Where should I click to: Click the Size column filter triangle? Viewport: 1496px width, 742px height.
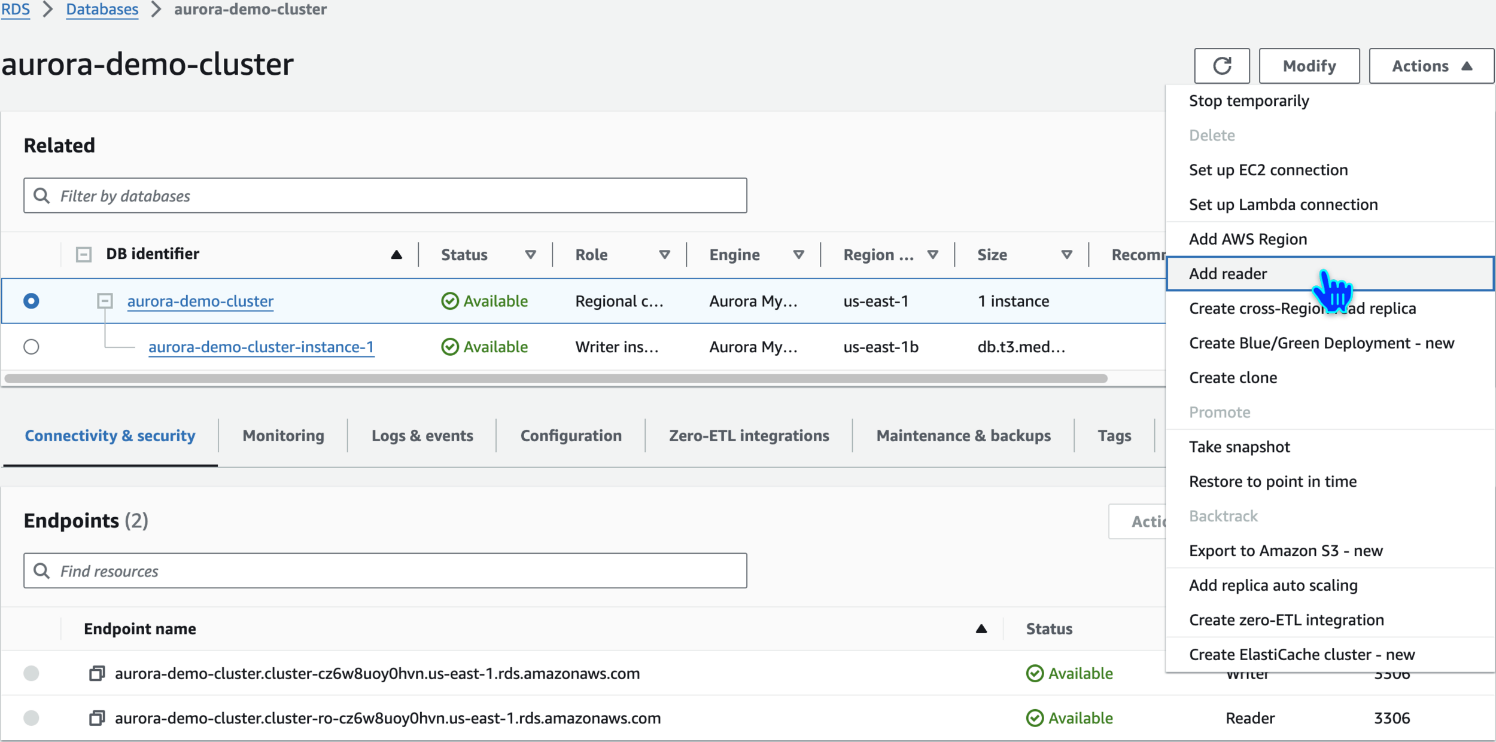pos(1066,255)
